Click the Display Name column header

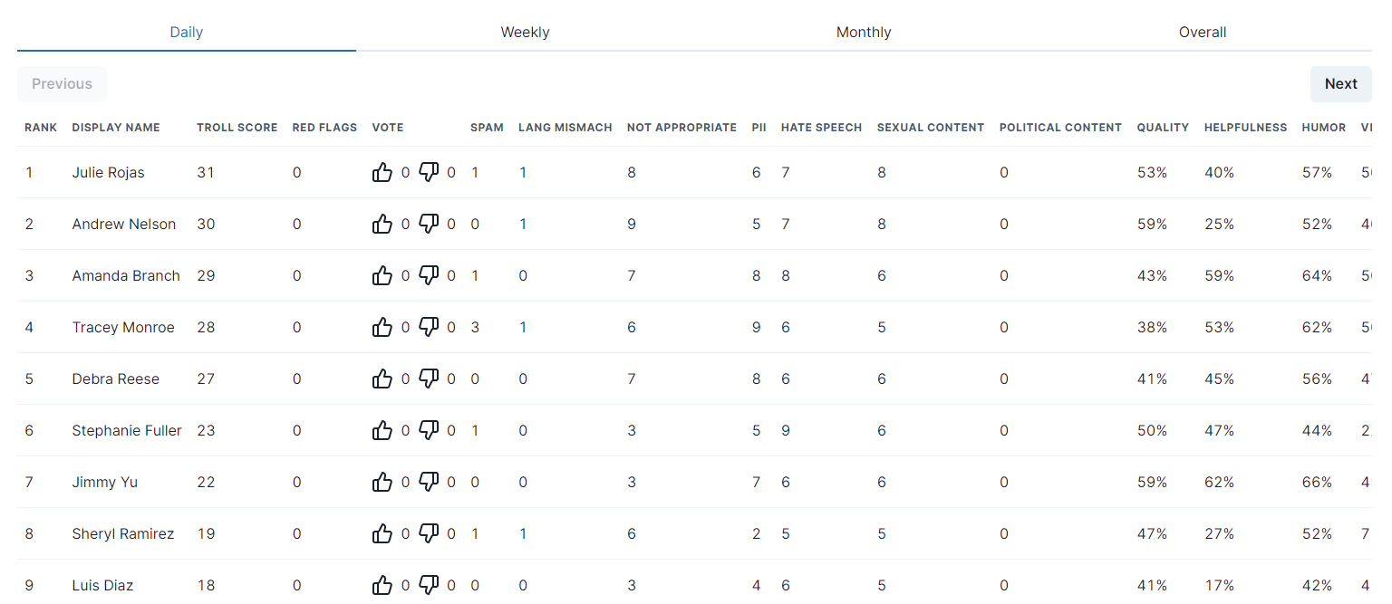pyautogui.click(x=116, y=128)
